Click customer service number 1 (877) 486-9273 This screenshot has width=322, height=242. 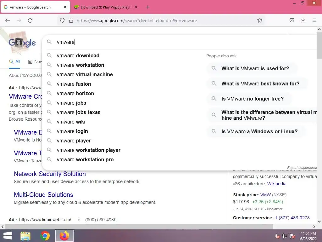[292, 218]
